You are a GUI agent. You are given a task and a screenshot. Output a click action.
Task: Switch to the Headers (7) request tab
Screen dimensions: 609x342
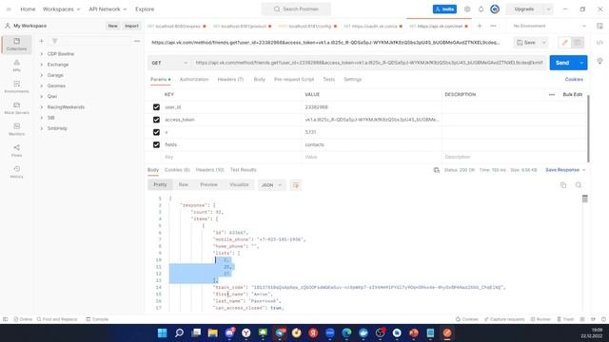(230, 79)
